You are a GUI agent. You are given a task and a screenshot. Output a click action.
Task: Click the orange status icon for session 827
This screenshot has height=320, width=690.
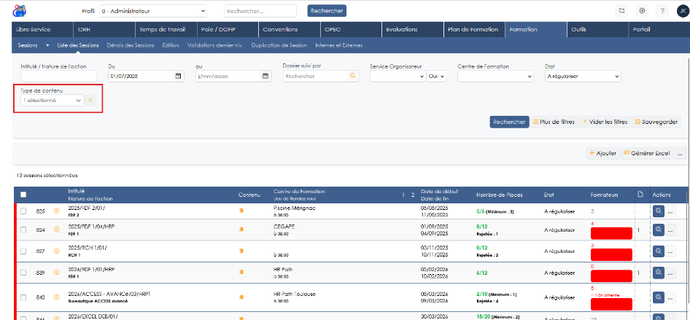tap(56, 251)
